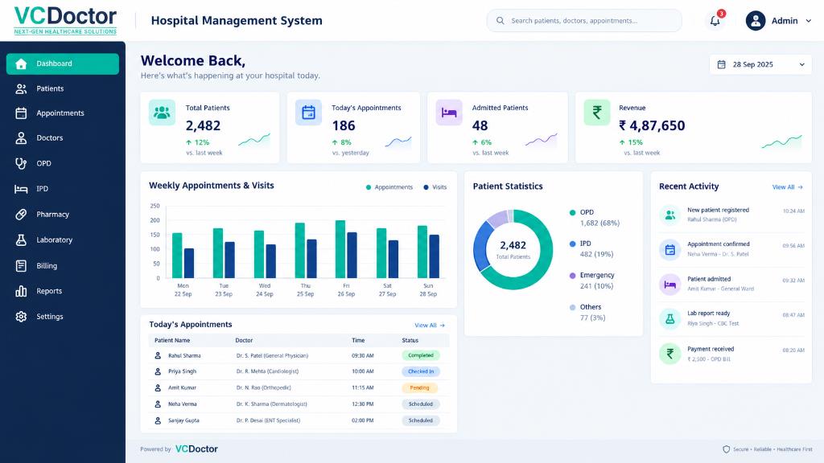824x463 pixels.
Task: Click the person icon beside Sanjay Gupta
Action: pos(158,420)
